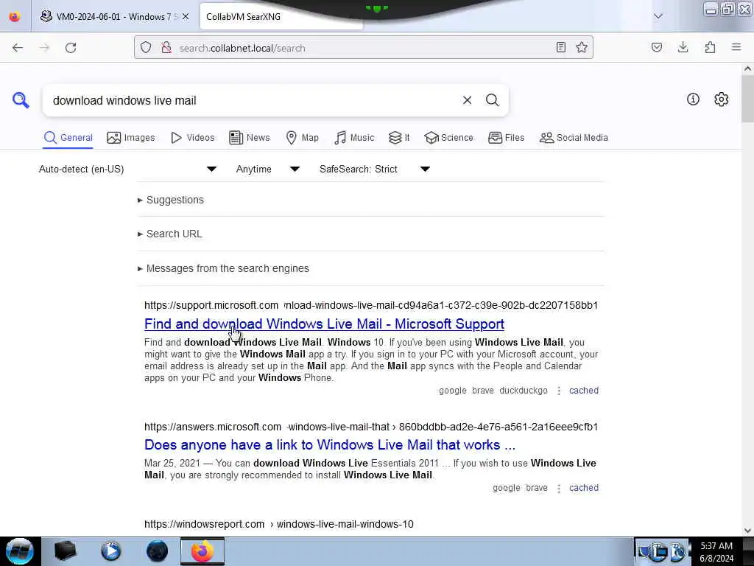Switch to News category
The width and height of the screenshot is (754, 566).
coord(250,138)
